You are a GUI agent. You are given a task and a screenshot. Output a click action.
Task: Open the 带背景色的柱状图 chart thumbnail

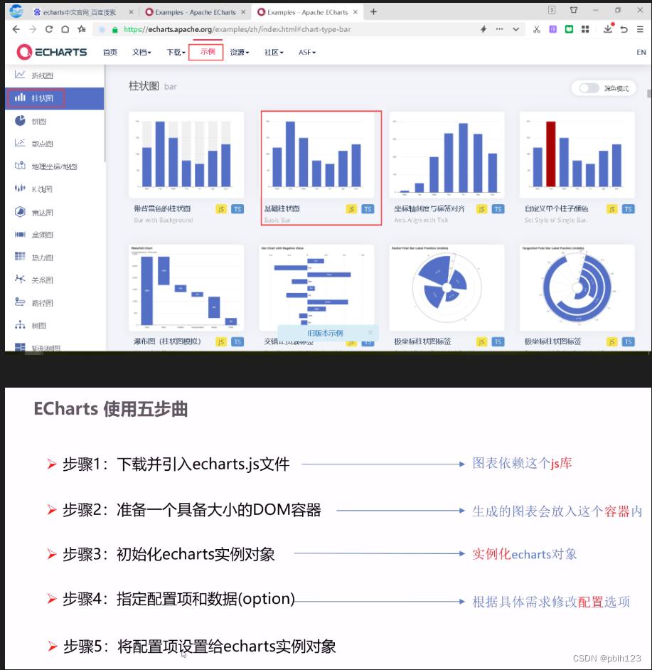(x=186, y=155)
